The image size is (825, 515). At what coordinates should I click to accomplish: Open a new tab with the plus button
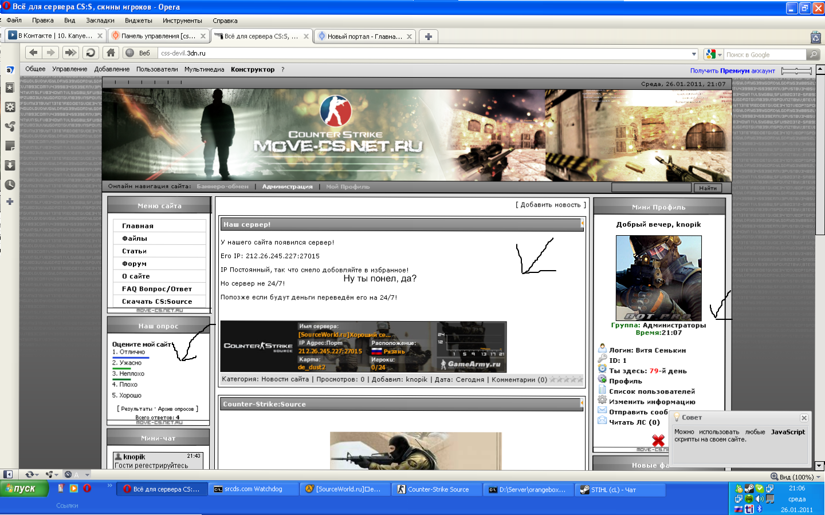click(x=429, y=36)
